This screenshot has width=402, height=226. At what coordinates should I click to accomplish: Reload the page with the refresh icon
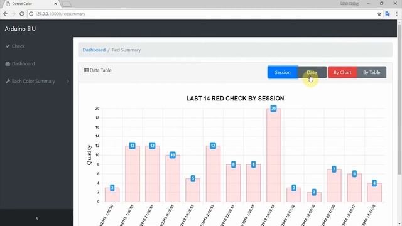coord(22,14)
